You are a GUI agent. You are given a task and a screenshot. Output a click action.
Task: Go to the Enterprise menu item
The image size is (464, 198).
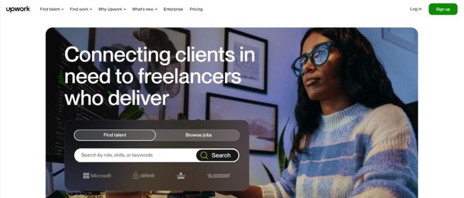tap(174, 9)
